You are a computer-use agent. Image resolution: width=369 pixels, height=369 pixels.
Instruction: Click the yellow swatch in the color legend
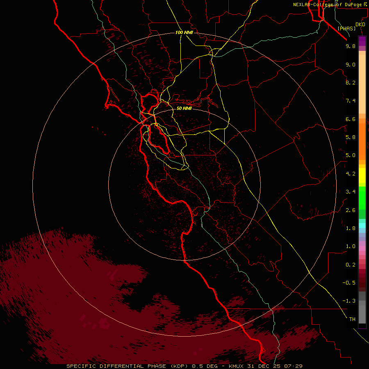[362, 175]
